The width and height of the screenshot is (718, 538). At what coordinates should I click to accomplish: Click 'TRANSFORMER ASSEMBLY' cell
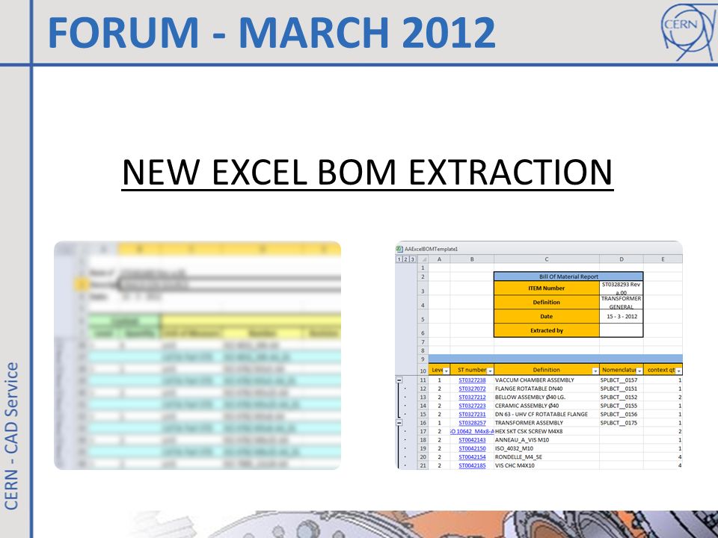coord(547,423)
